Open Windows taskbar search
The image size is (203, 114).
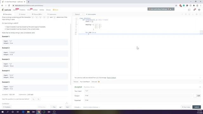pyautogui.click(x=8, y=112)
